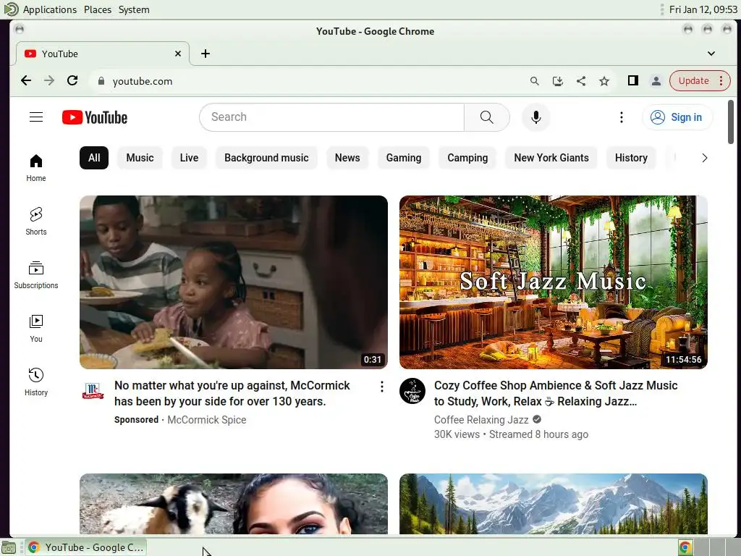The image size is (741, 556).
Task: Click the search magnifier button
Action: click(487, 117)
